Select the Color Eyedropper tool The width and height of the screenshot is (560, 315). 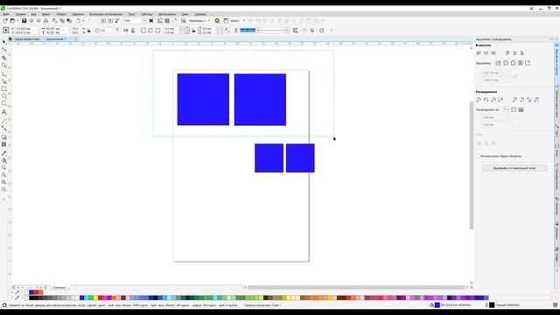click(x=4, y=153)
